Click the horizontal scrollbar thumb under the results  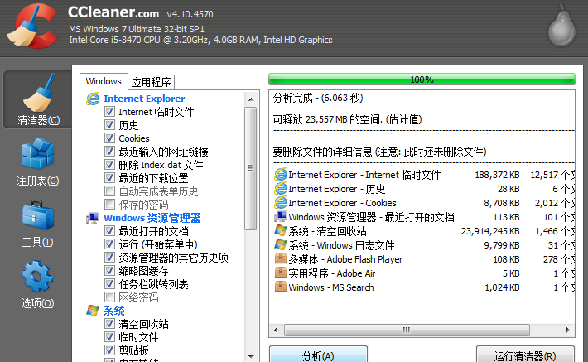[x=407, y=331]
